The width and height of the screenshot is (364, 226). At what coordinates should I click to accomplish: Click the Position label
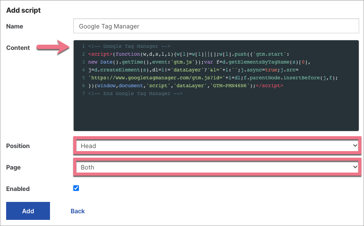[18, 146]
